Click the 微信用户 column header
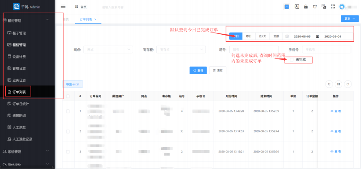Image resolution: width=362 pixels, height=170 pixels. click(x=118, y=96)
